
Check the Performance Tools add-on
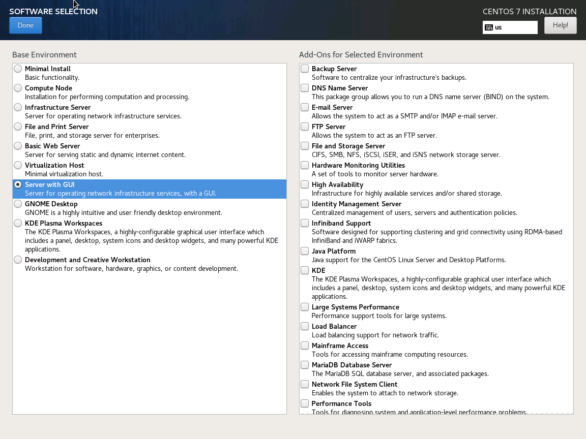tap(305, 403)
